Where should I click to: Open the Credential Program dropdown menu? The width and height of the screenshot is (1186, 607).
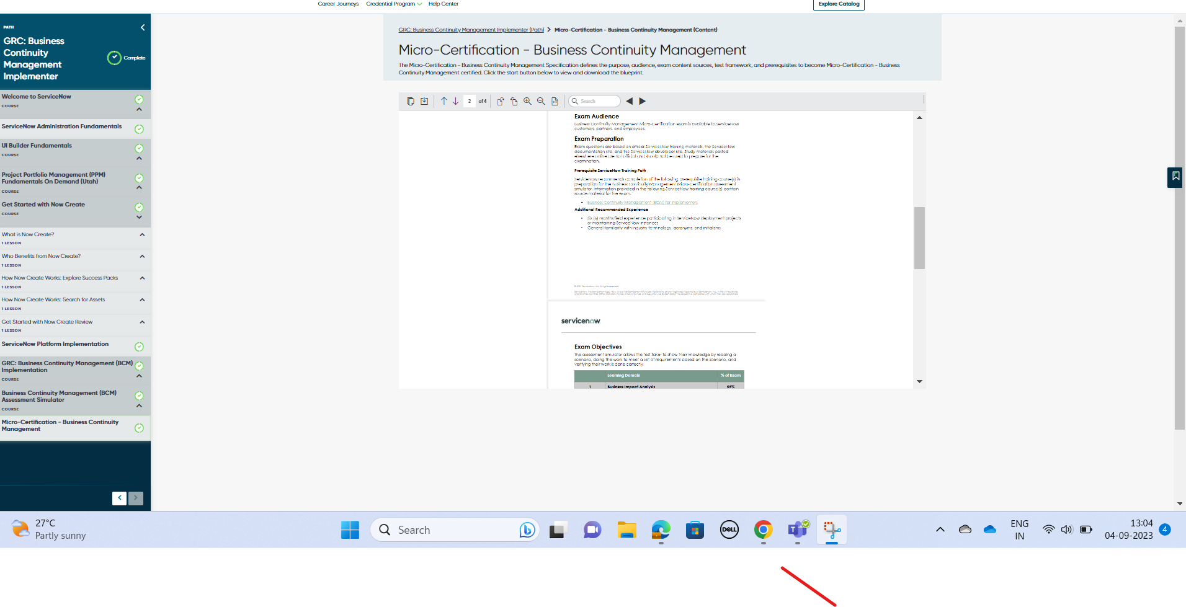[394, 4]
